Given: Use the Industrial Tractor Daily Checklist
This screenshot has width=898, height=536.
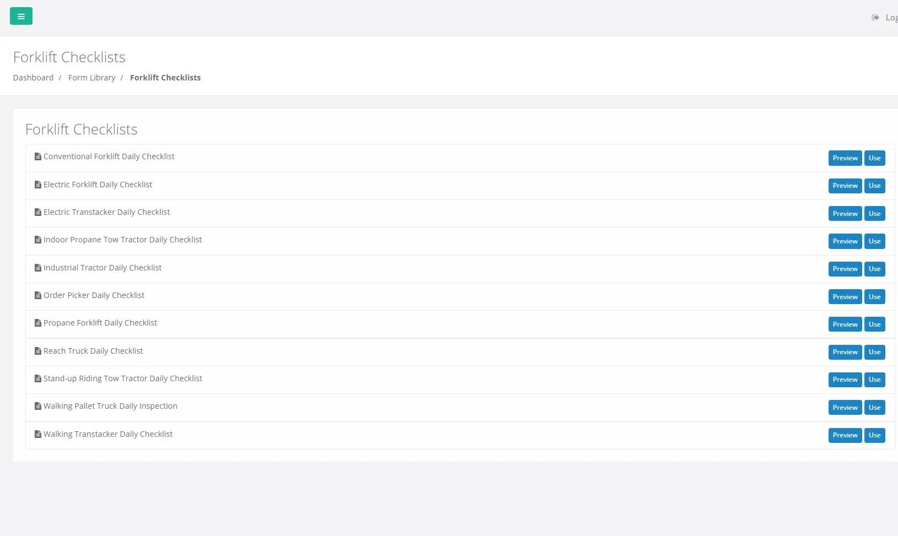Looking at the screenshot, I should [874, 269].
